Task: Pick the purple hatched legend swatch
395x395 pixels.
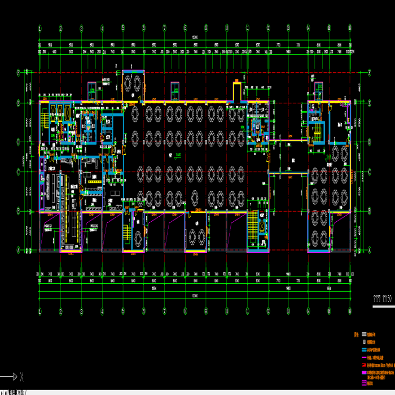Action: 364,383
